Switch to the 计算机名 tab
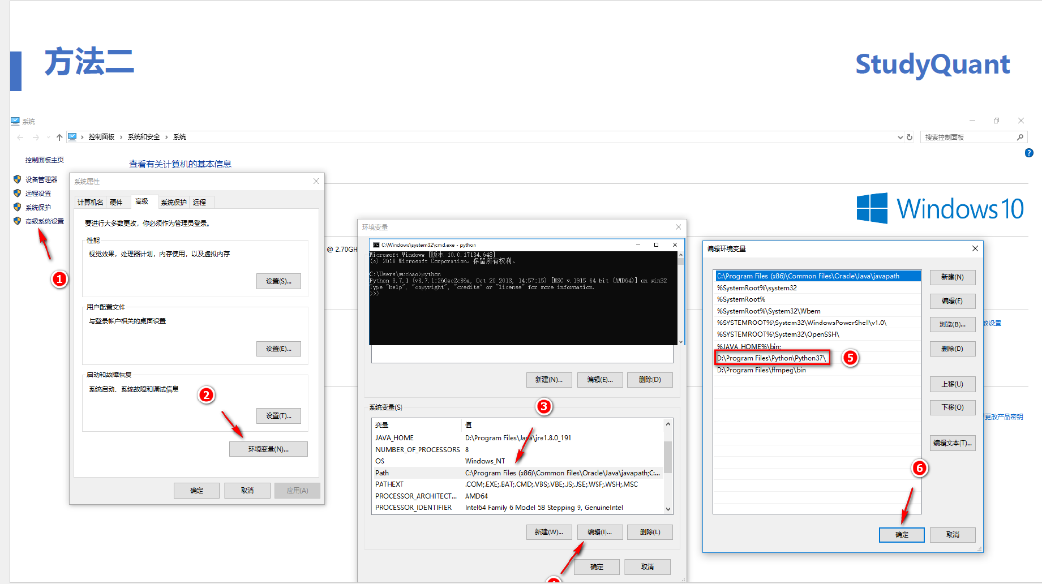This screenshot has width=1042, height=584. point(90,202)
